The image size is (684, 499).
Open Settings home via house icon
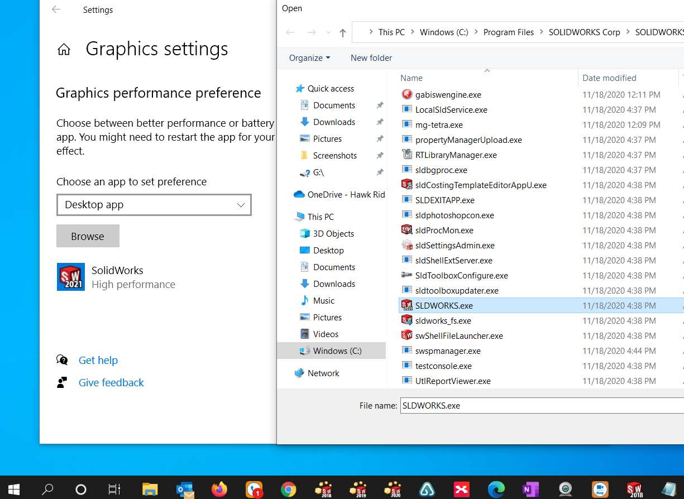[64, 50]
